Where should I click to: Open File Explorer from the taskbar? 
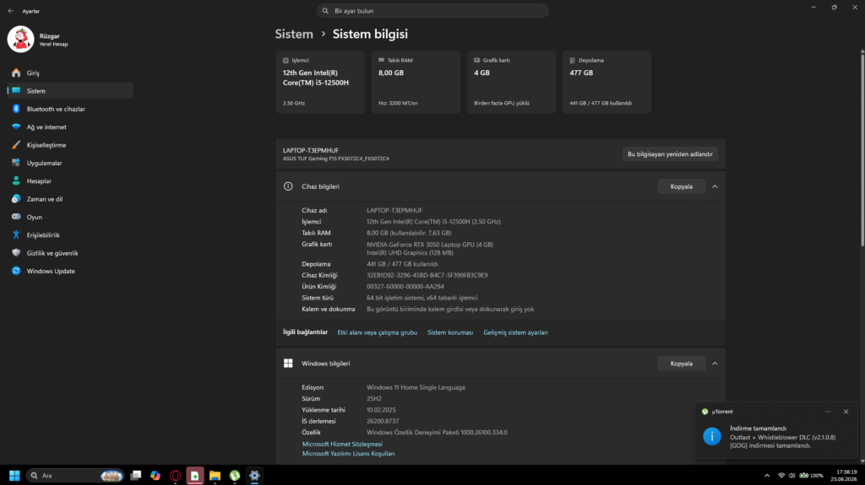(x=215, y=475)
